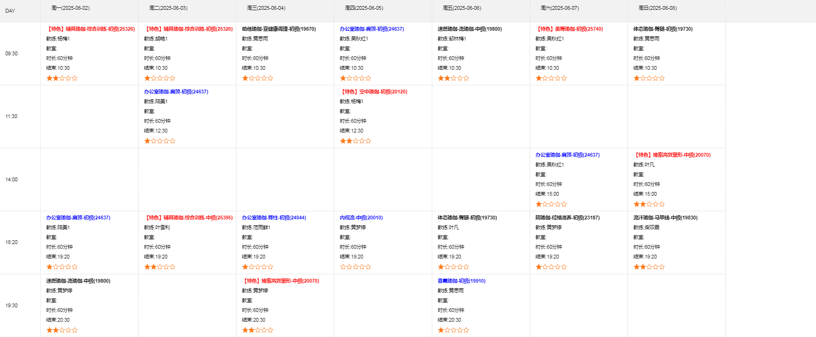The height and width of the screenshot is (337, 816).
Task: Click the fifth star for Sunday's 流汗瑜伽-马甲线 class
Action: coord(661,267)
